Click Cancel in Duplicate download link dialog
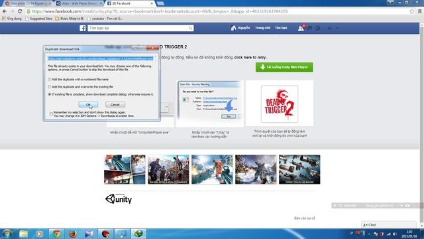Screen dimensions: 424x239 coord(115,105)
